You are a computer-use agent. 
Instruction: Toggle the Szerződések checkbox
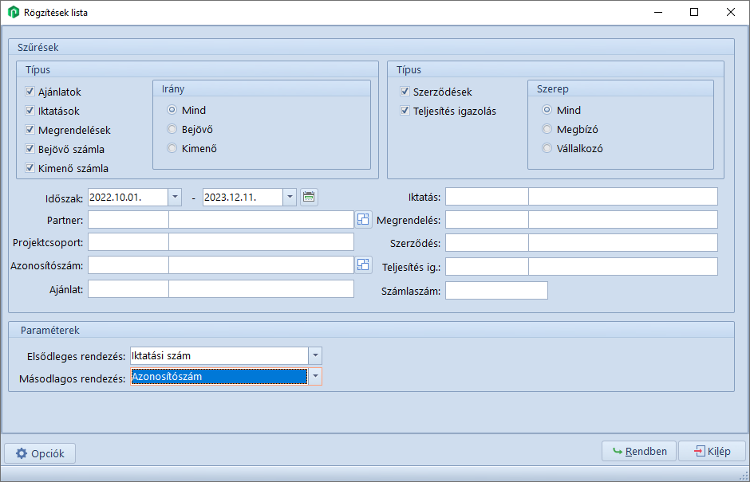(405, 92)
